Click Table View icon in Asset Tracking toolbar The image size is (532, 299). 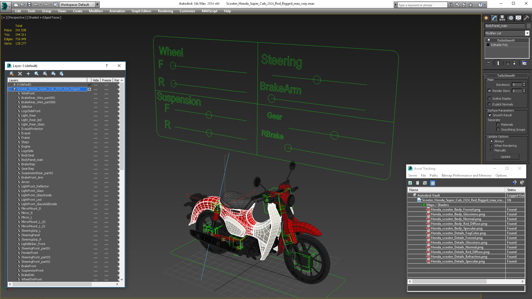click(x=433, y=183)
